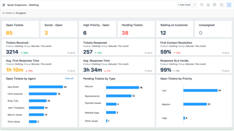Click Saul Smith's bar in agent chart
Viewport: 234px width, 131px height.
click(x=46, y=87)
